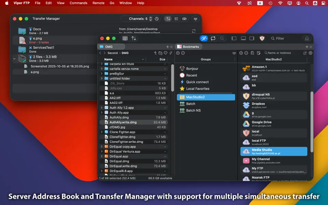328x205 pixels.
Task: Toggle the heart favorite icon above the file list
Action: coord(166,53)
